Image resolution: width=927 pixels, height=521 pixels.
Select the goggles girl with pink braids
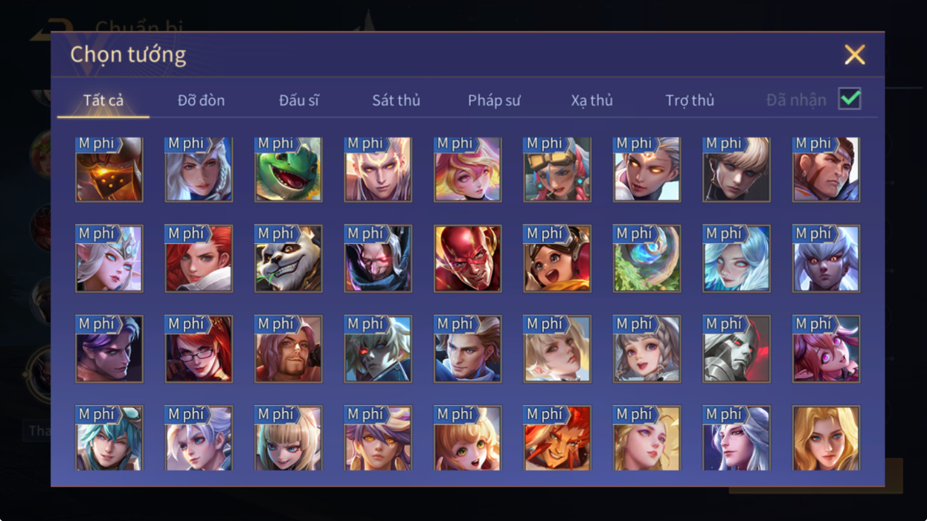tap(557, 169)
